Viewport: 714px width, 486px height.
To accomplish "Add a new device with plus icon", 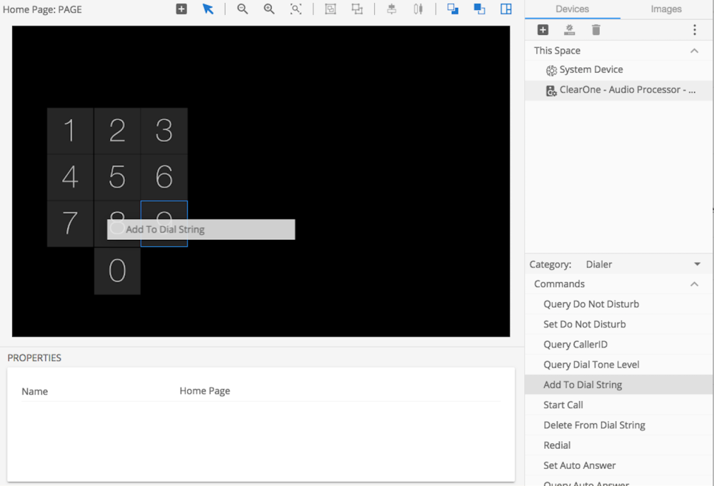I will (543, 30).
